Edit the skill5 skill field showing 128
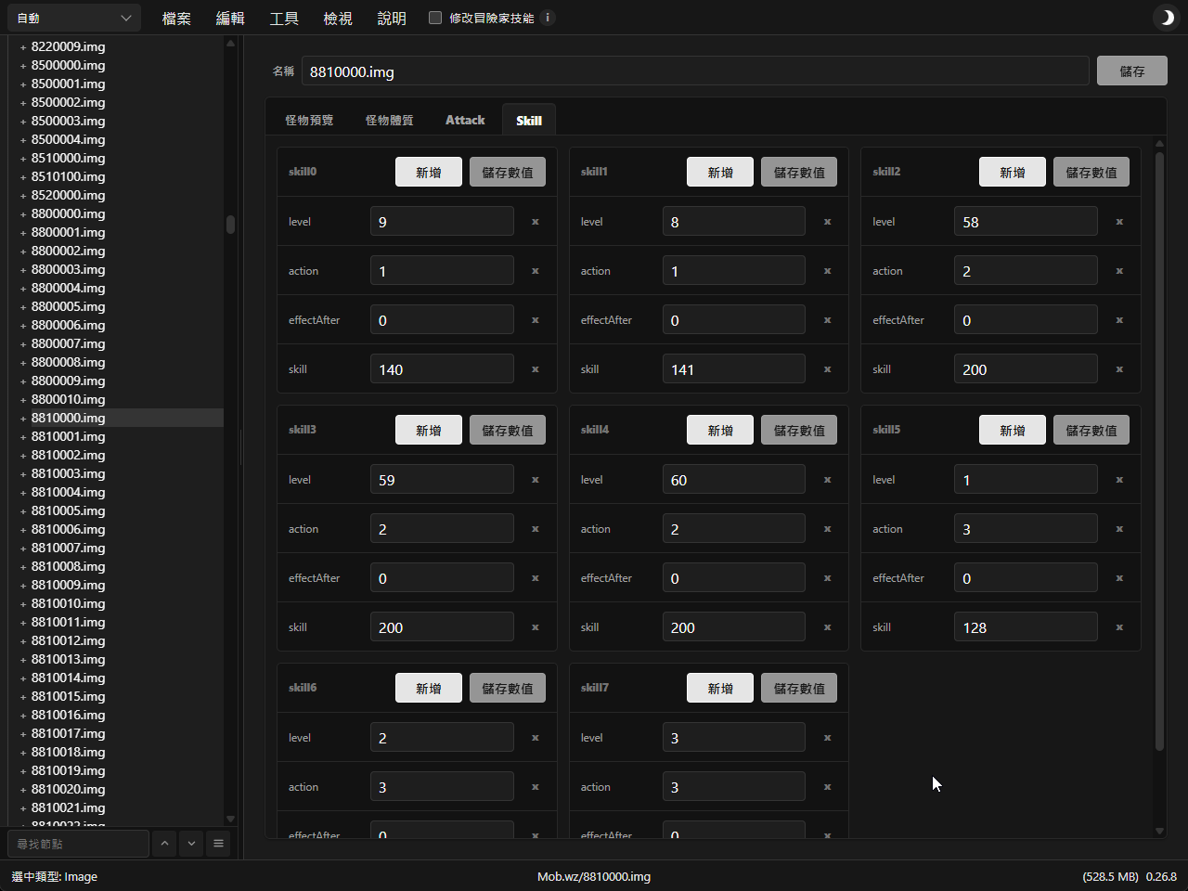This screenshot has height=891, width=1188. [x=1026, y=626]
